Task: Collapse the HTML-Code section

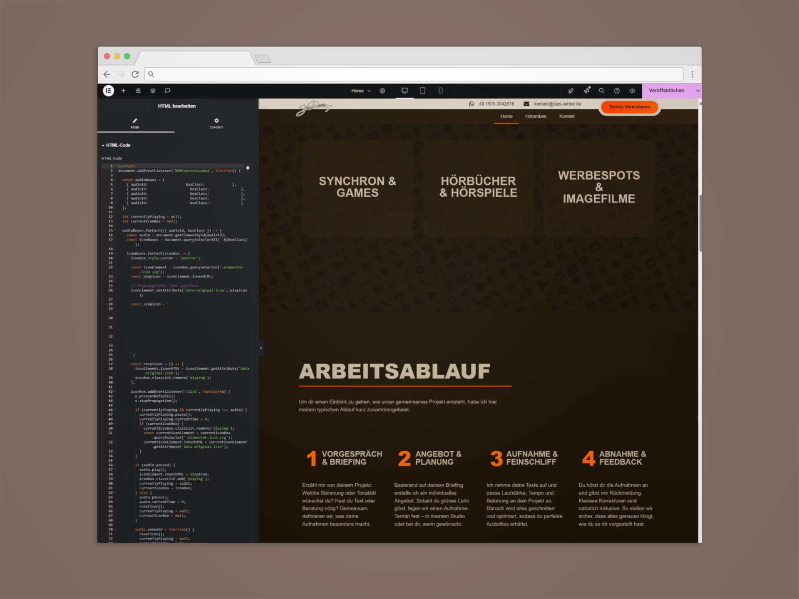Action: 116,145
